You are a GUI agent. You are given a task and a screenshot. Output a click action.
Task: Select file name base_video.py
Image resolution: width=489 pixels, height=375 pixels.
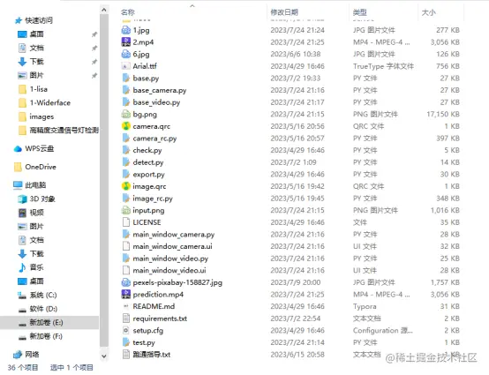coord(156,102)
